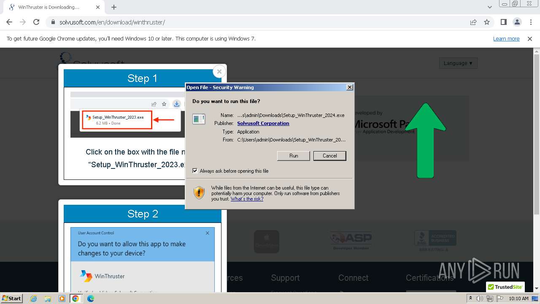Switch to the Chrome taskbar icon

tap(76, 299)
